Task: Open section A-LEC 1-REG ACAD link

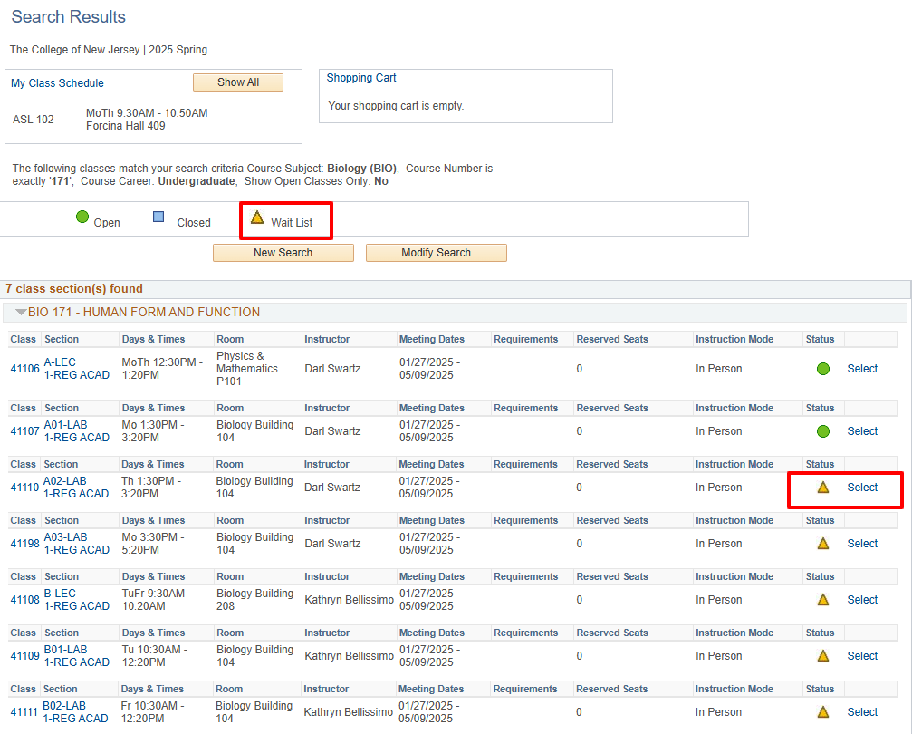Action: [x=77, y=369]
